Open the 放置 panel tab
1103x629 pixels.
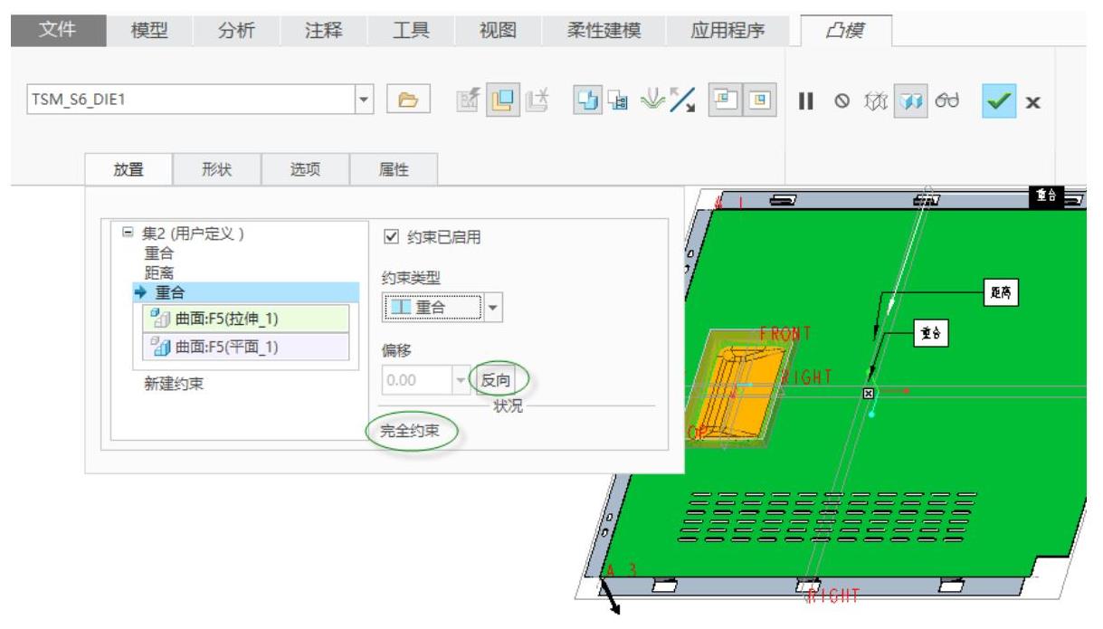(128, 169)
